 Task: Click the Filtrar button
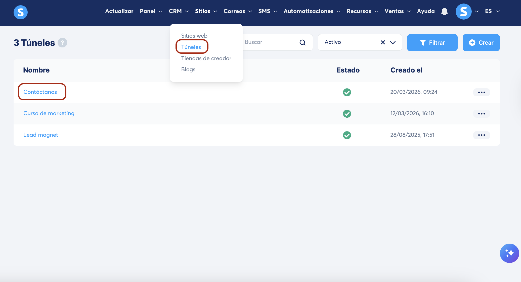[432, 43]
